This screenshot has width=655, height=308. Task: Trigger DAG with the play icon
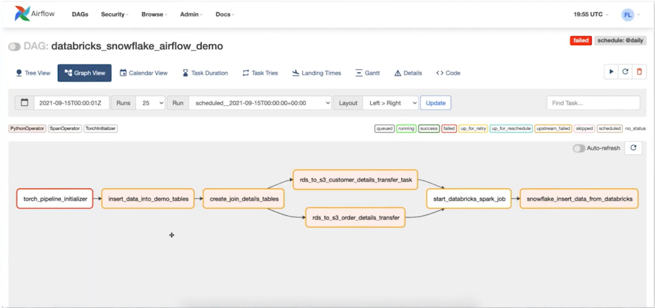611,72
